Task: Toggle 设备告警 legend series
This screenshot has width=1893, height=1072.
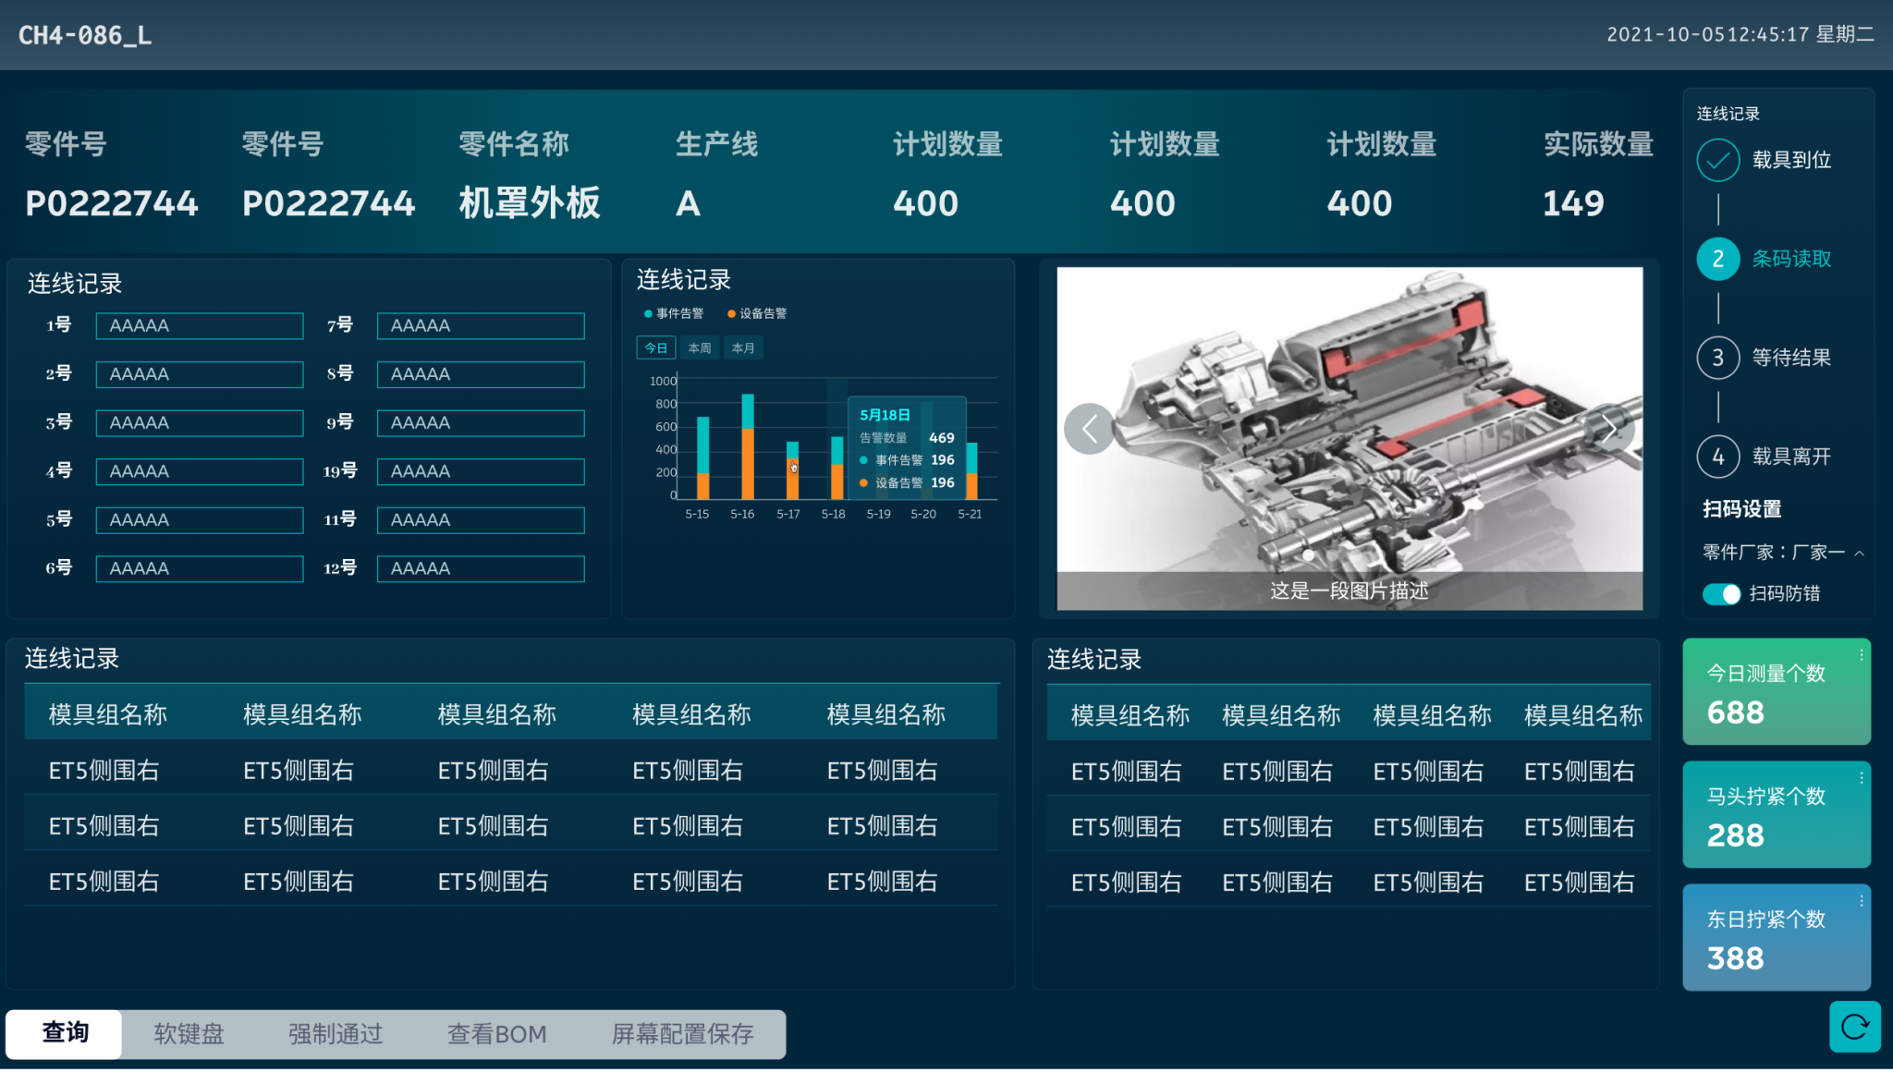Action: 757,314
